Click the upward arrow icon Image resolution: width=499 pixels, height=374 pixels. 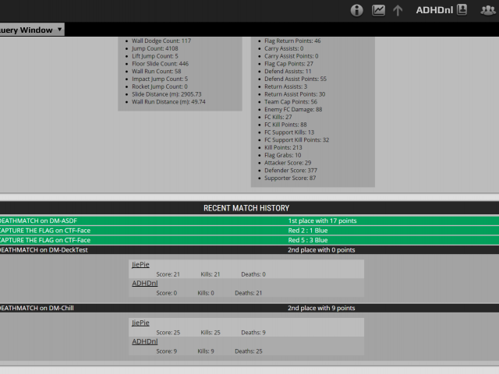coord(398,10)
